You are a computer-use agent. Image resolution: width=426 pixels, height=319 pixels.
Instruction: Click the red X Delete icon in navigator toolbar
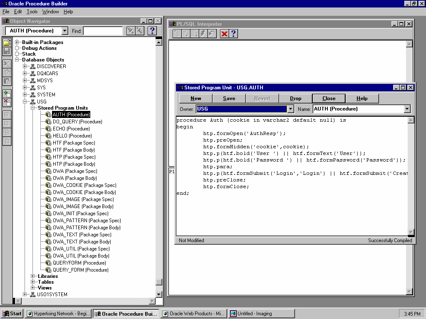[7, 102]
